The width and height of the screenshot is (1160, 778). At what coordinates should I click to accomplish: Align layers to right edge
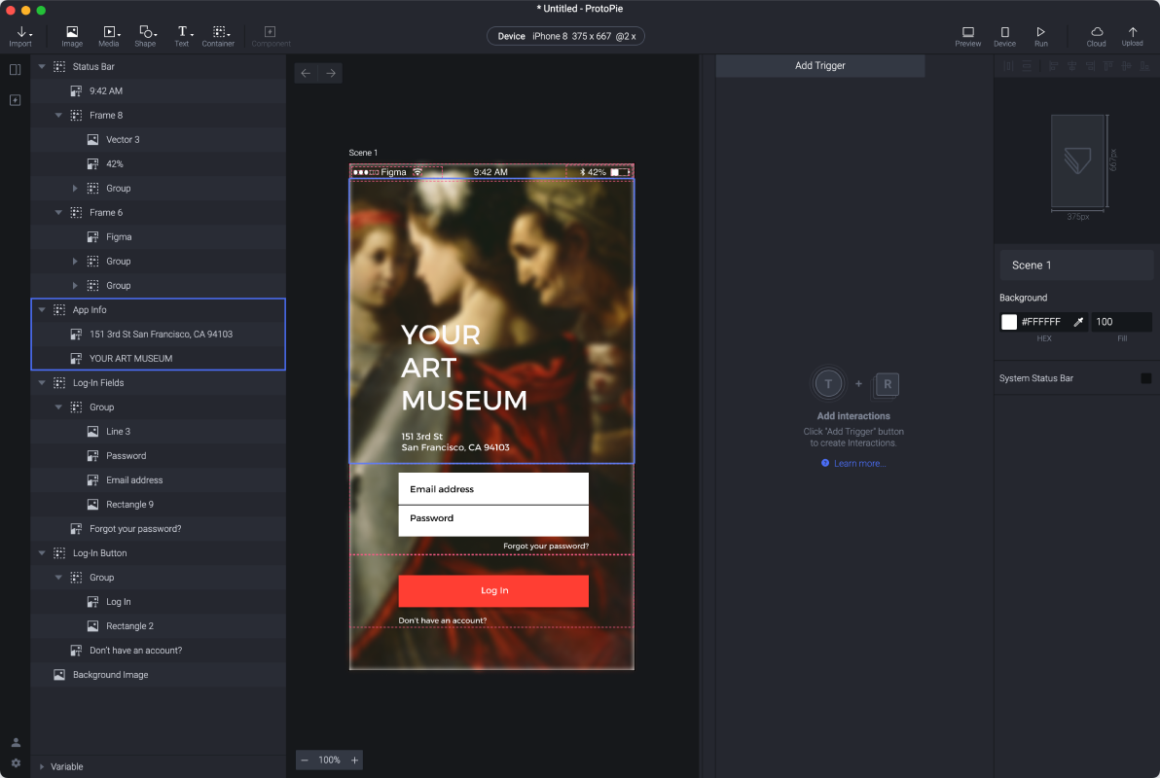(1091, 66)
